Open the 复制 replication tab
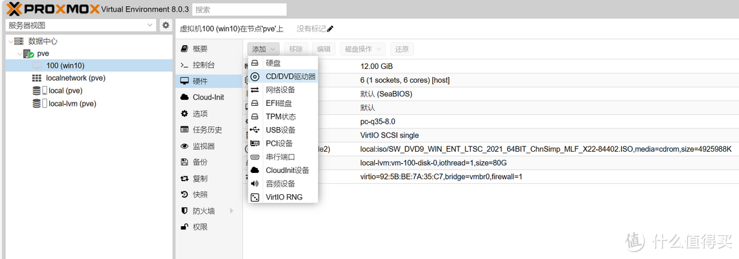This screenshot has height=259, width=739. tap(209, 179)
